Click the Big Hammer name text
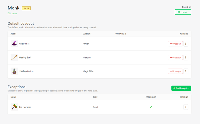 click(x=25, y=107)
